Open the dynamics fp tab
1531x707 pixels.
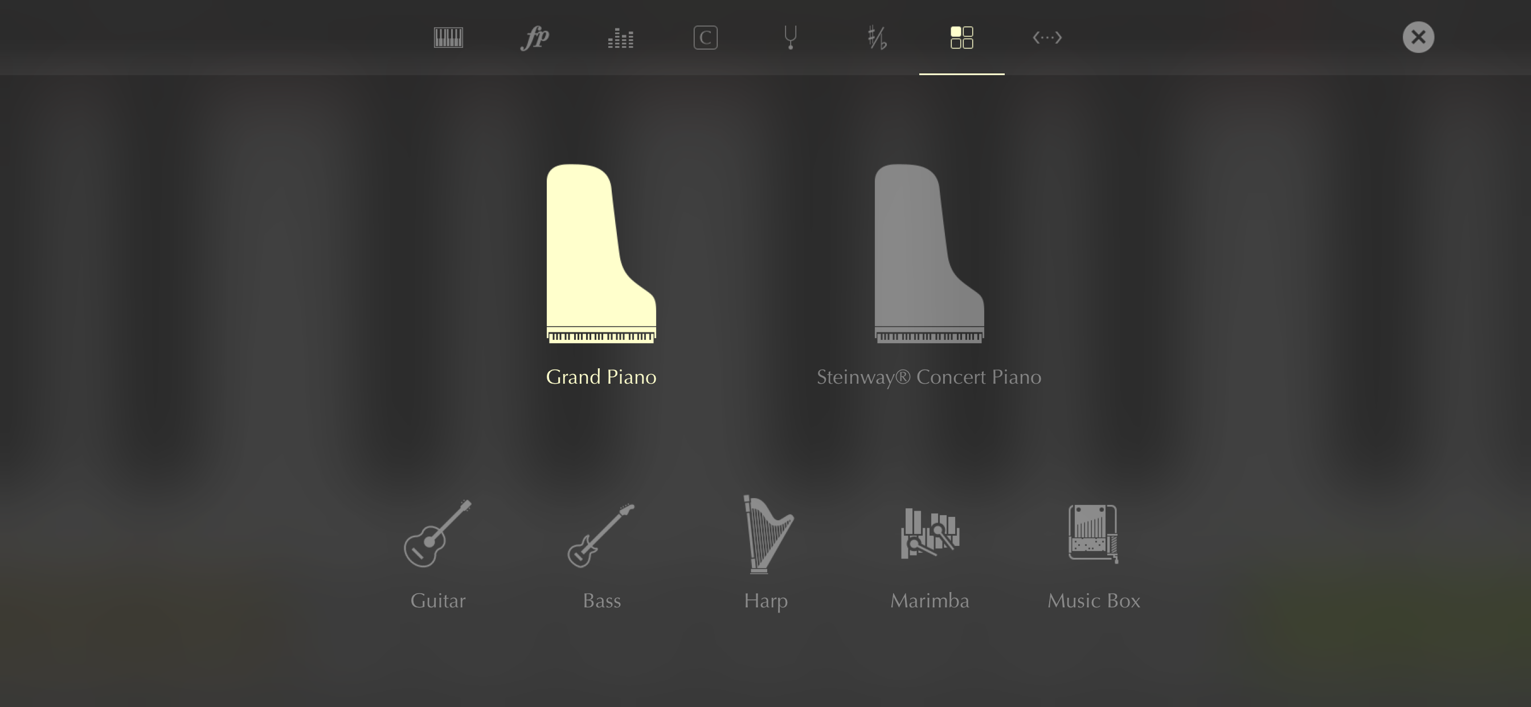pyautogui.click(x=534, y=38)
